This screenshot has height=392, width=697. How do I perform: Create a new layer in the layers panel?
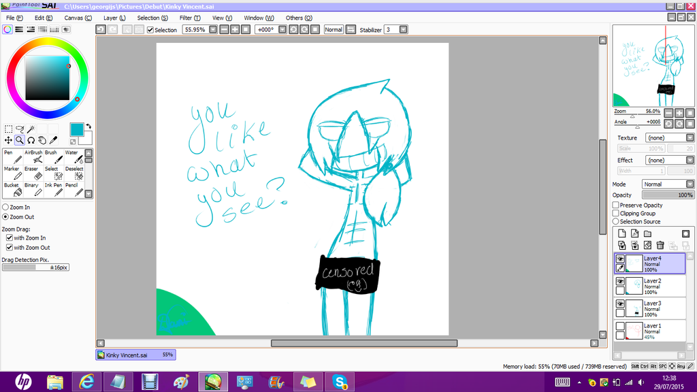(x=622, y=234)
